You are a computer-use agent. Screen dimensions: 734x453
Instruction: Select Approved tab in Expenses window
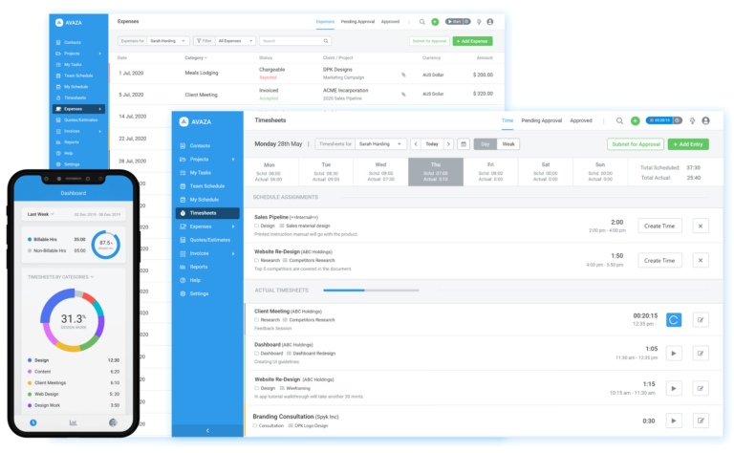point(390,22)
